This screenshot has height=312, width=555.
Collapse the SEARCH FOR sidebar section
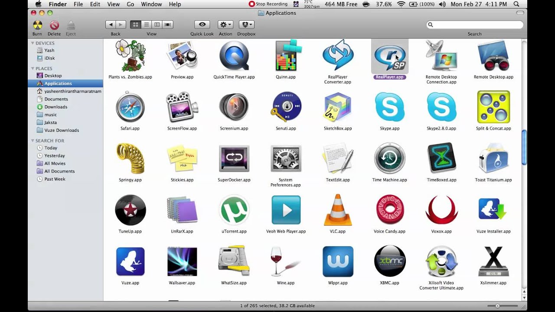[33, 141]
